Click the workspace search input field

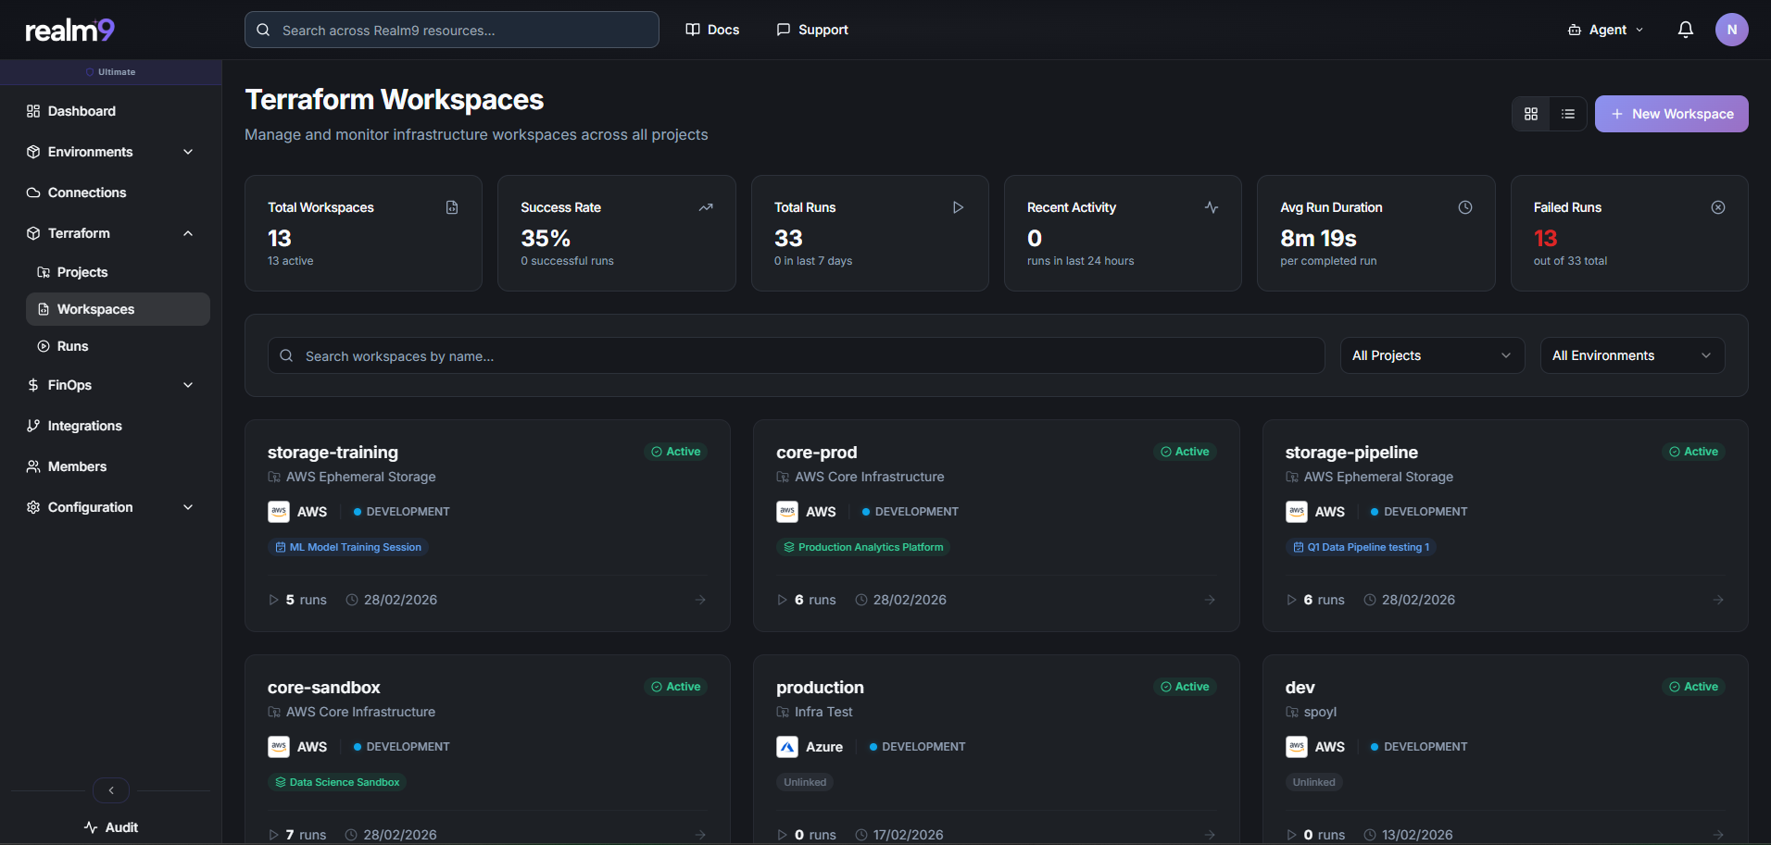pyautogui.click(x=797, y=355)
